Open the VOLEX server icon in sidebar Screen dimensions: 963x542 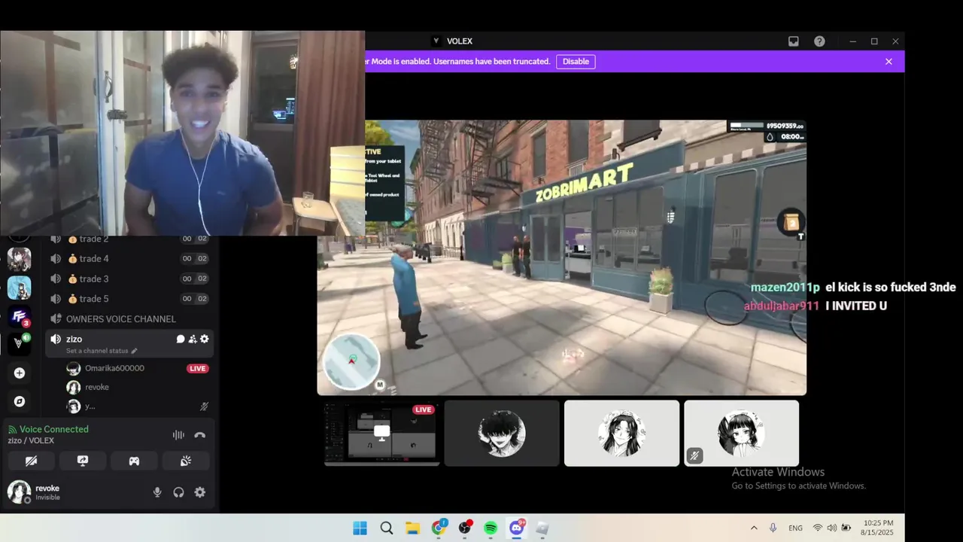coord(20,343)
